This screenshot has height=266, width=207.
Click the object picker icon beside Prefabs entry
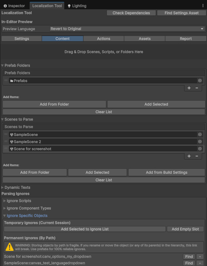pyautogui.click(x=200, y=80)
